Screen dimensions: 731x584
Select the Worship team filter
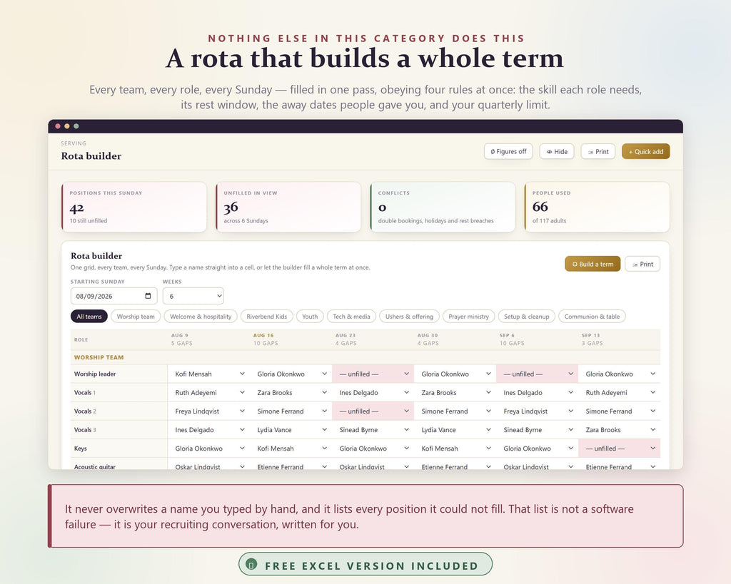click(136, 317)
